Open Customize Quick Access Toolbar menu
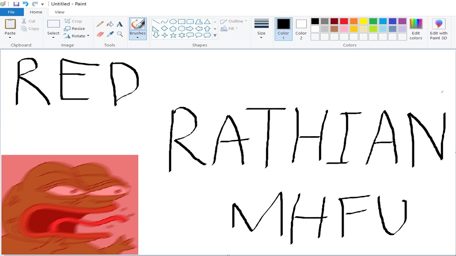The image size is (456, 256). tap(42, 4)
